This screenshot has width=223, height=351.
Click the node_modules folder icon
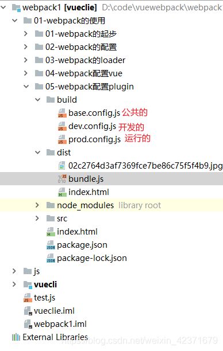tap(51, 205)
